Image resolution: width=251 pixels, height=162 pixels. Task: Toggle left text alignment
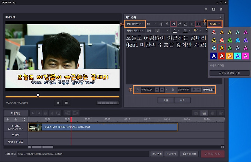coord(193,24)
